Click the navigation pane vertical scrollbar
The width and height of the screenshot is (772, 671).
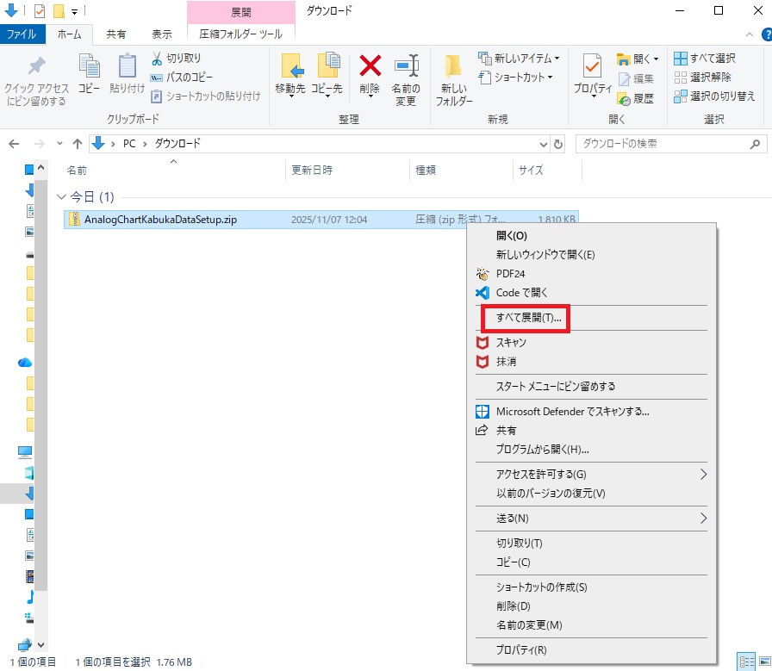[x=40, y=388]
